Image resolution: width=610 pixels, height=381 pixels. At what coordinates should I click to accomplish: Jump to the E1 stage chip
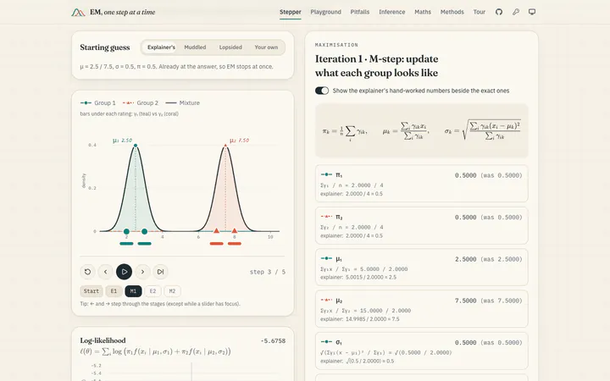(x=114, y=291)
